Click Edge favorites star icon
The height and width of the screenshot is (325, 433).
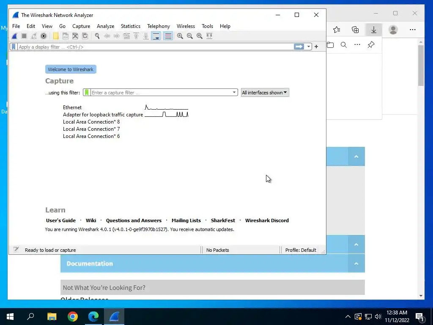(x=337, y=30)
